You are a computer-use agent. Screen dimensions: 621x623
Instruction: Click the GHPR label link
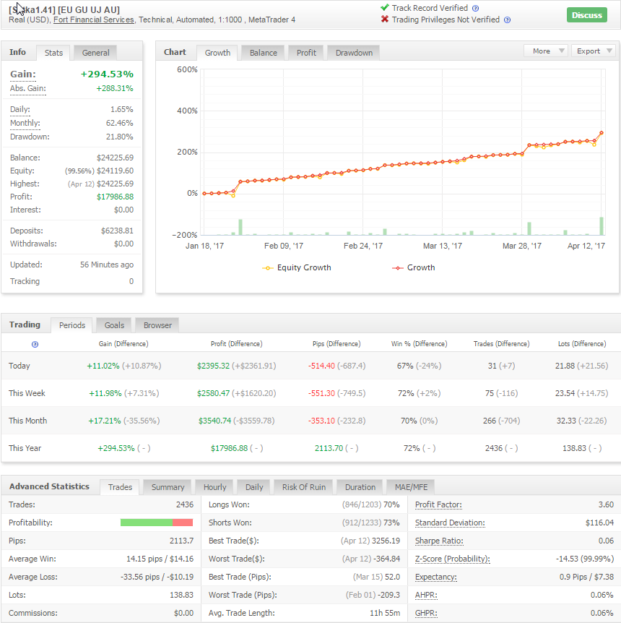point(426,613)
